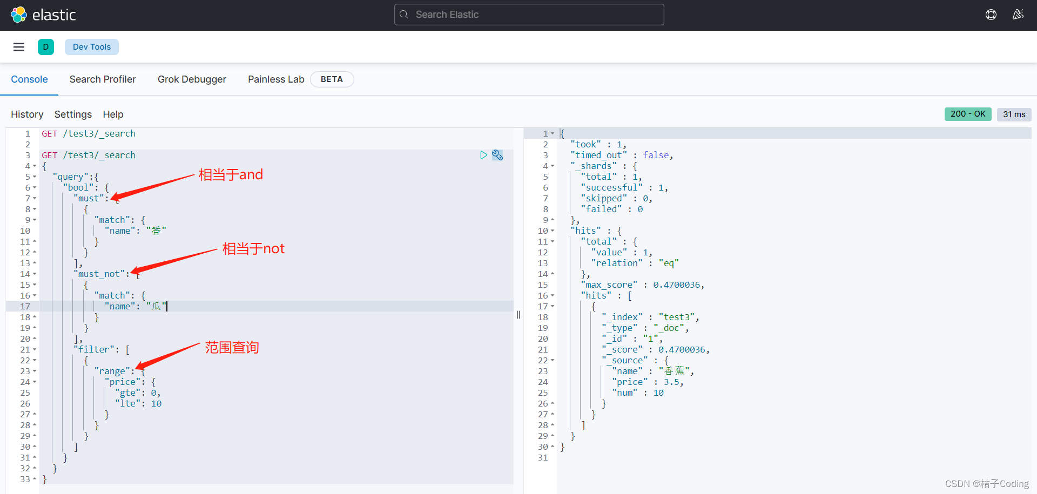This screenshot has width=1037, height=494.
Task: Click "skipped" : 0 in response
Action: 617,198
